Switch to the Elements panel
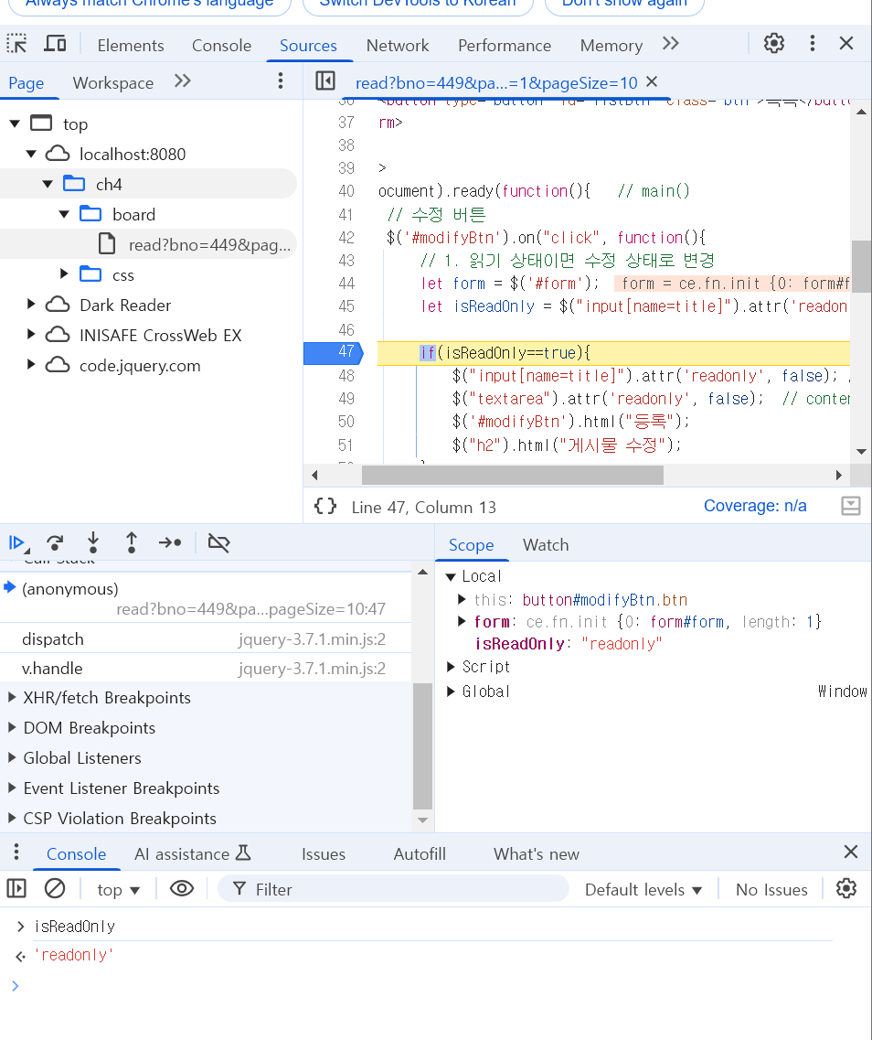Screen dimensions: 872x1040 pos(131,45)
